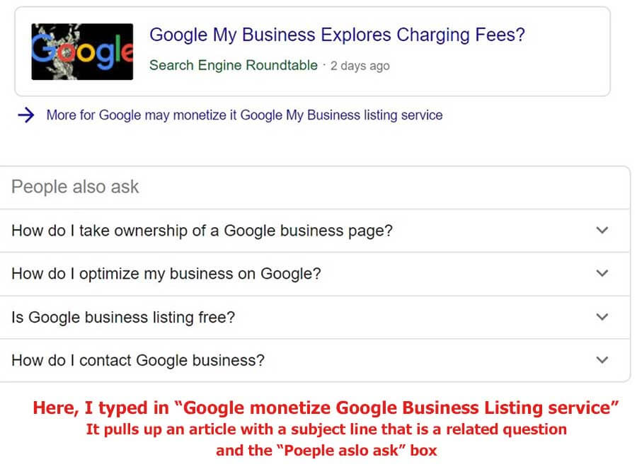
Task: Expand chevron for 'Is Google business listing free?'
Action: 602,317
